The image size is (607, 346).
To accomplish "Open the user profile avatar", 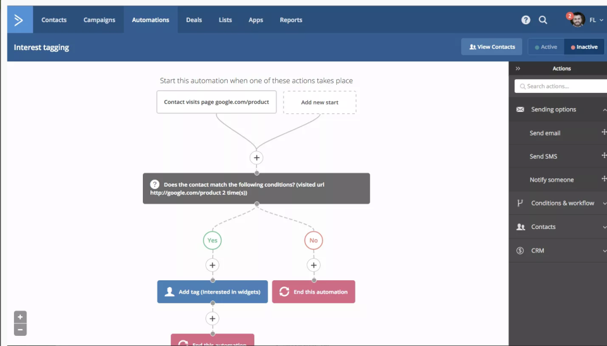I will pos(577,20).
